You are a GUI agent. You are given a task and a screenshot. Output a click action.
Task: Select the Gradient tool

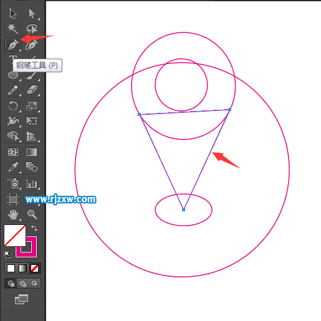point(32,152)
